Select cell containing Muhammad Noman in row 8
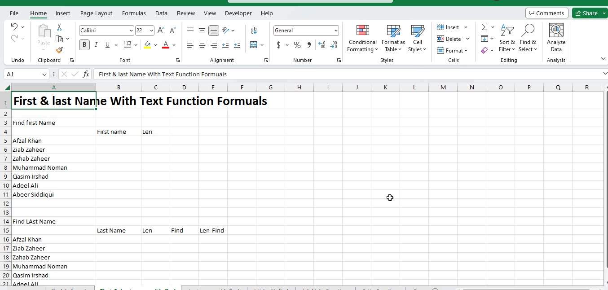 point(53,167)
